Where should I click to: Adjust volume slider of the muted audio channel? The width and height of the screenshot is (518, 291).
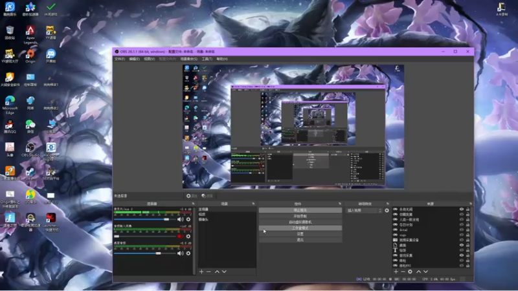144,236
